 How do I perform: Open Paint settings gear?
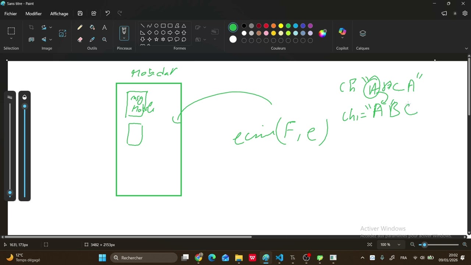(x=465, y=14)
